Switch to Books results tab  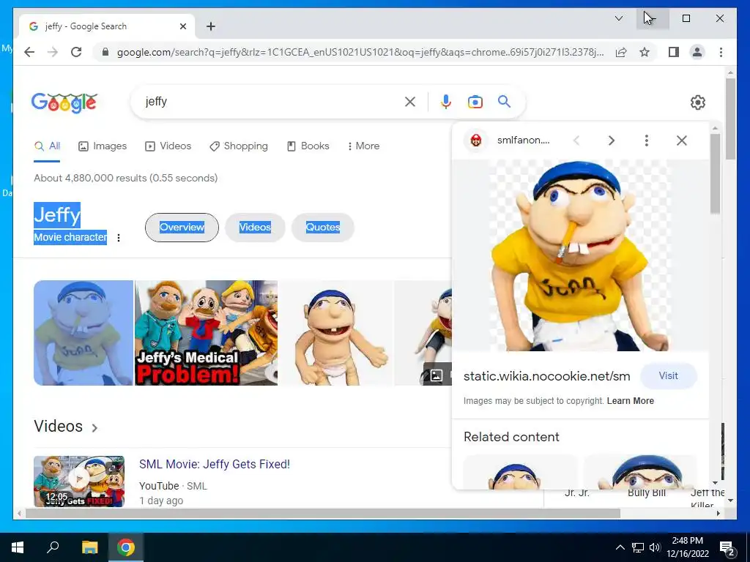308,146
